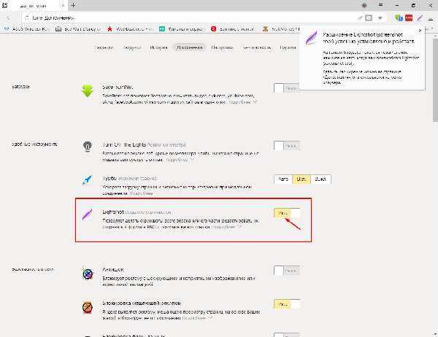The width and height of the screenshot is (438, 337).
Task: Click the Lightshot feather icon in the extensions list
Action: (88, 214)
